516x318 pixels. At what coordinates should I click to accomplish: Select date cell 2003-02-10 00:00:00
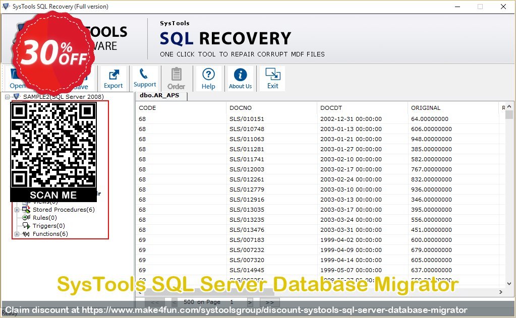(x=351, y=159)
